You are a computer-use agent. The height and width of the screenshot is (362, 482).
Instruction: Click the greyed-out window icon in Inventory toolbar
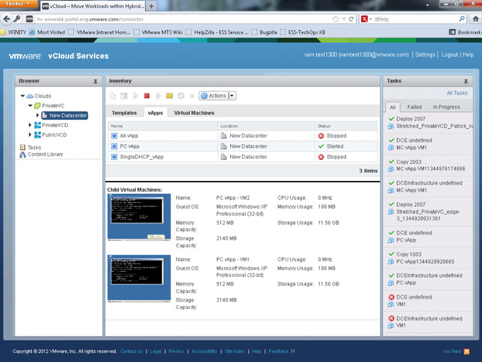point(124,96)
